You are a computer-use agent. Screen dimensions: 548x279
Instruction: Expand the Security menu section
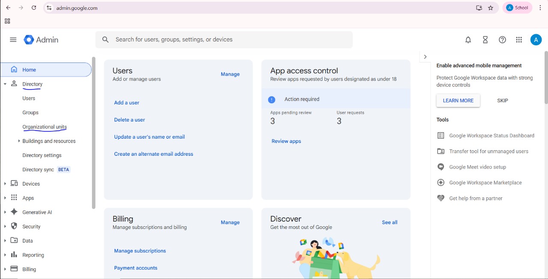[5, 226]
